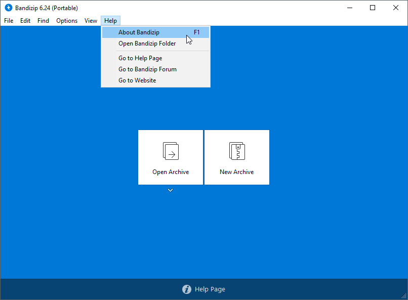Click the Bandizip logo in title bar
Screen dimensions: 408x300
tap(9, 8)
